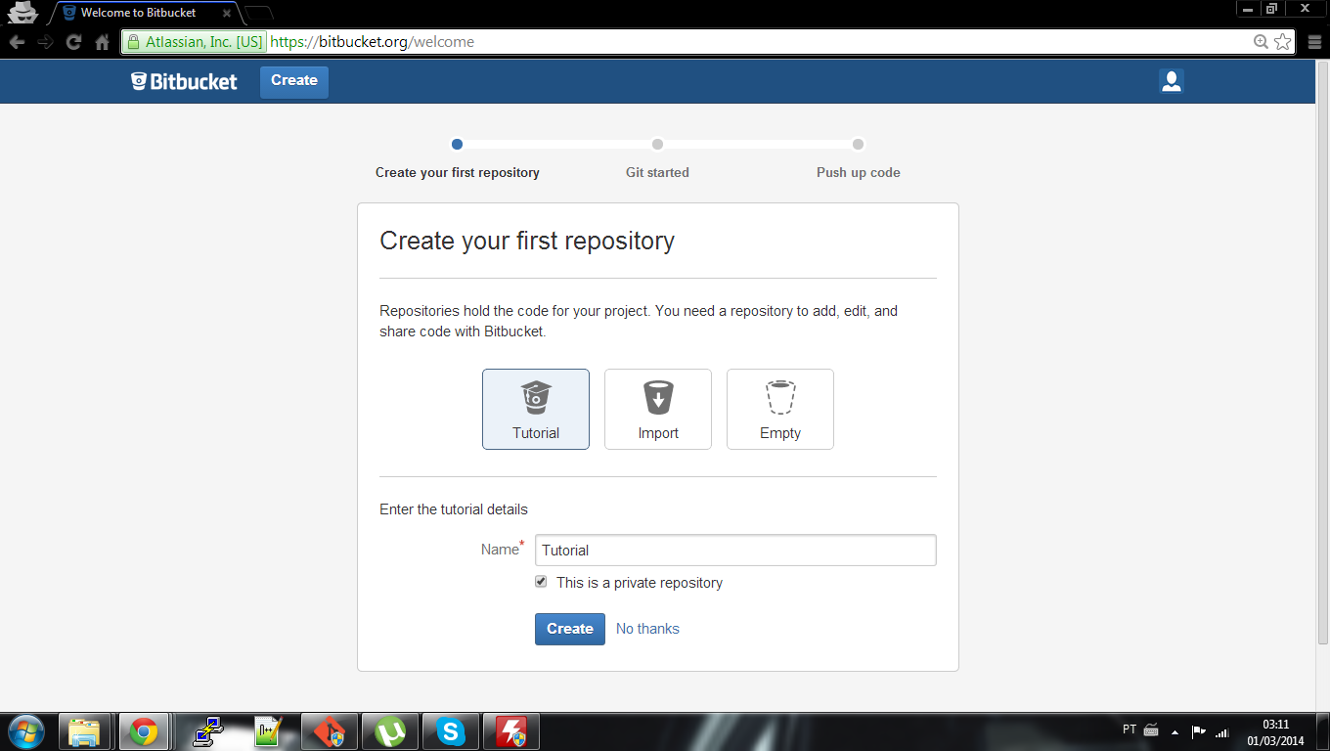Open Skype from the taskbar
Image resolution: width=1330 pixels, height=751 pixels.
[x=450, y=731]
